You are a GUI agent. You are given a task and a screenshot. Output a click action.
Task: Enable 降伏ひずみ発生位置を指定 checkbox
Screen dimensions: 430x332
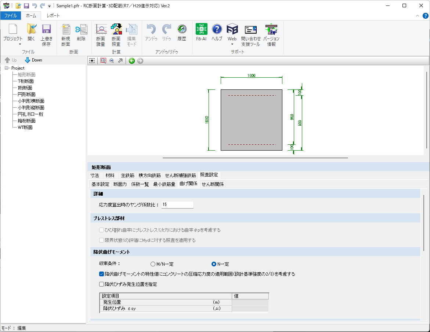102,284
